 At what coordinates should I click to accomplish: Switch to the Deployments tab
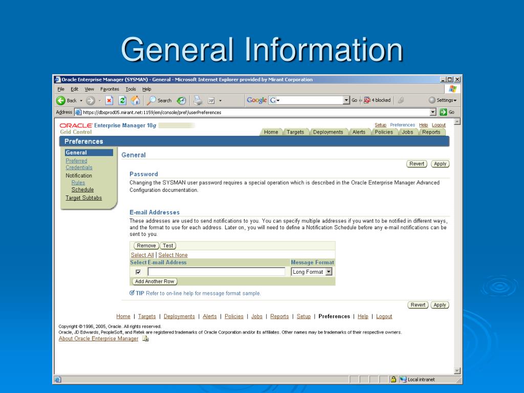[x=328, y=132]
